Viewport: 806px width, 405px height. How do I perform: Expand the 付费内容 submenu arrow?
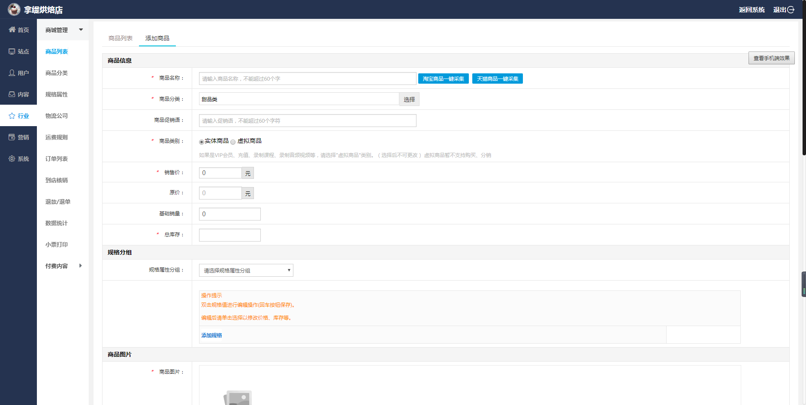point(81,266)
